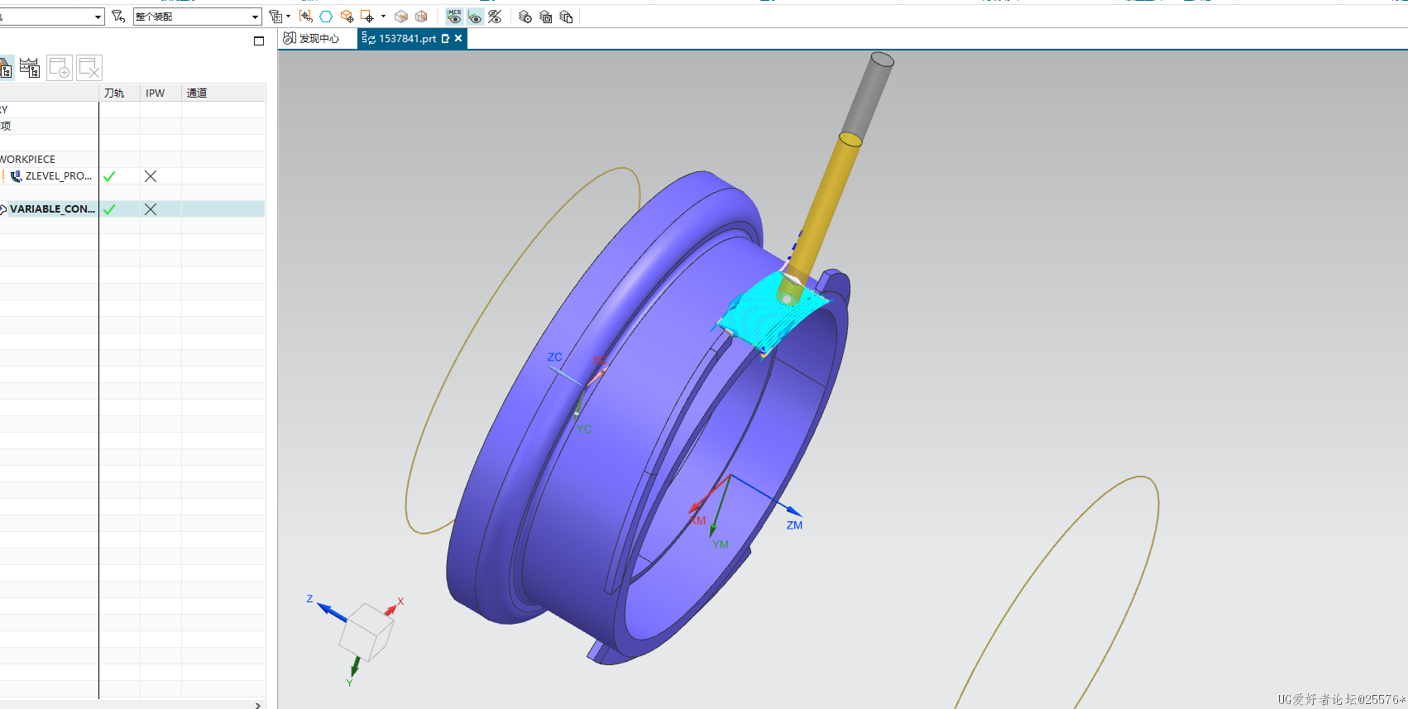Toggle MCS display eye icon
The image size is (1408, 709).
[454, 17]
